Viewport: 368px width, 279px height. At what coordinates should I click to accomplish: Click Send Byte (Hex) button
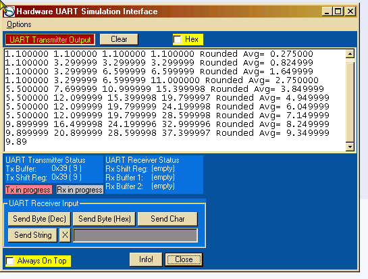point(104,219)
